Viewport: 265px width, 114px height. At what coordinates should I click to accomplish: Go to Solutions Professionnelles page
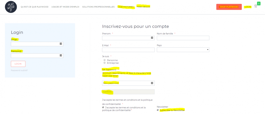tap(98, 7)
